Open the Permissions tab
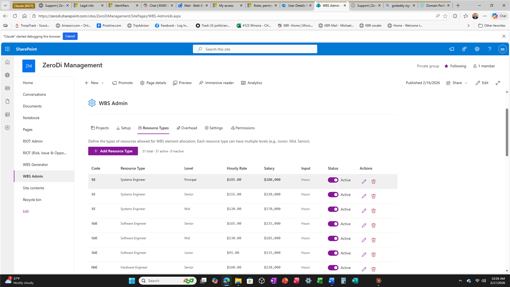Screen dimensions: 510x287 [x=243, y=128]
